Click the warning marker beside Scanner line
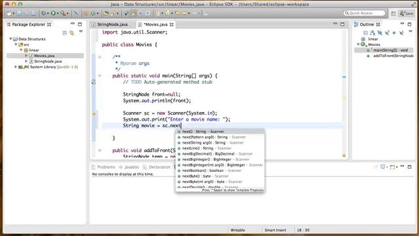The height and width of the screenshot is (236, 419). tap(94, 113)
